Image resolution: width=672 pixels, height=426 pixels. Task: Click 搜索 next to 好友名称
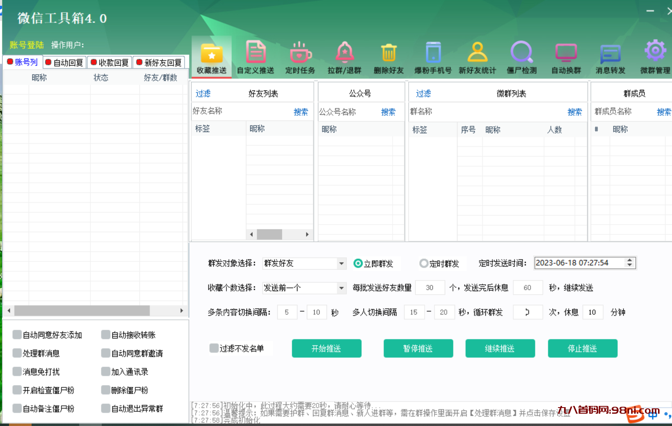[x=301, y=112]
